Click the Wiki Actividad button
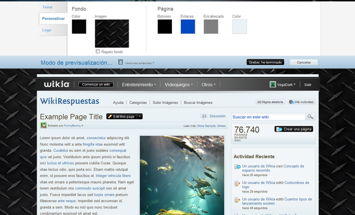The height and width of the screenshot is (215, 355). 302,102
